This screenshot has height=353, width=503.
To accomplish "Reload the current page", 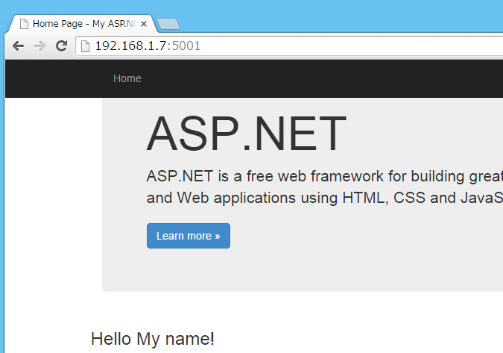I will pos(61,46).
